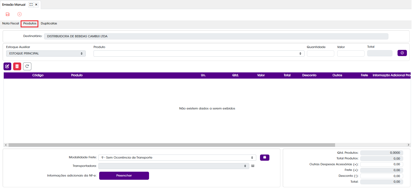Expand the Emissão Manual tab to fullscreen
Viewport: 412px width, 191px height.
click(x=31, y=5)
